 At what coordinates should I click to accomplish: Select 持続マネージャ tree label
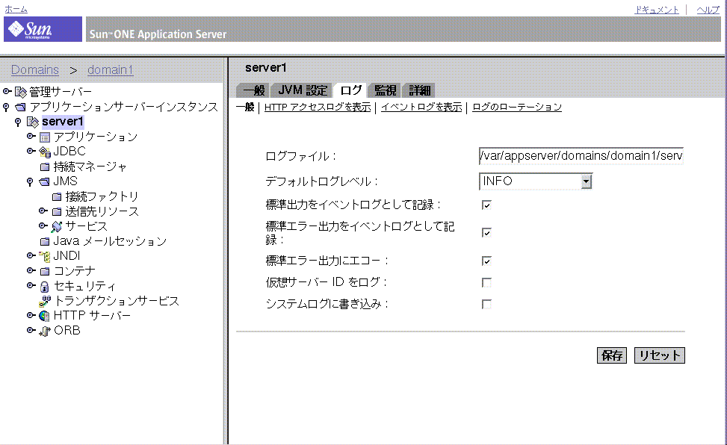(x=90, y=167)
